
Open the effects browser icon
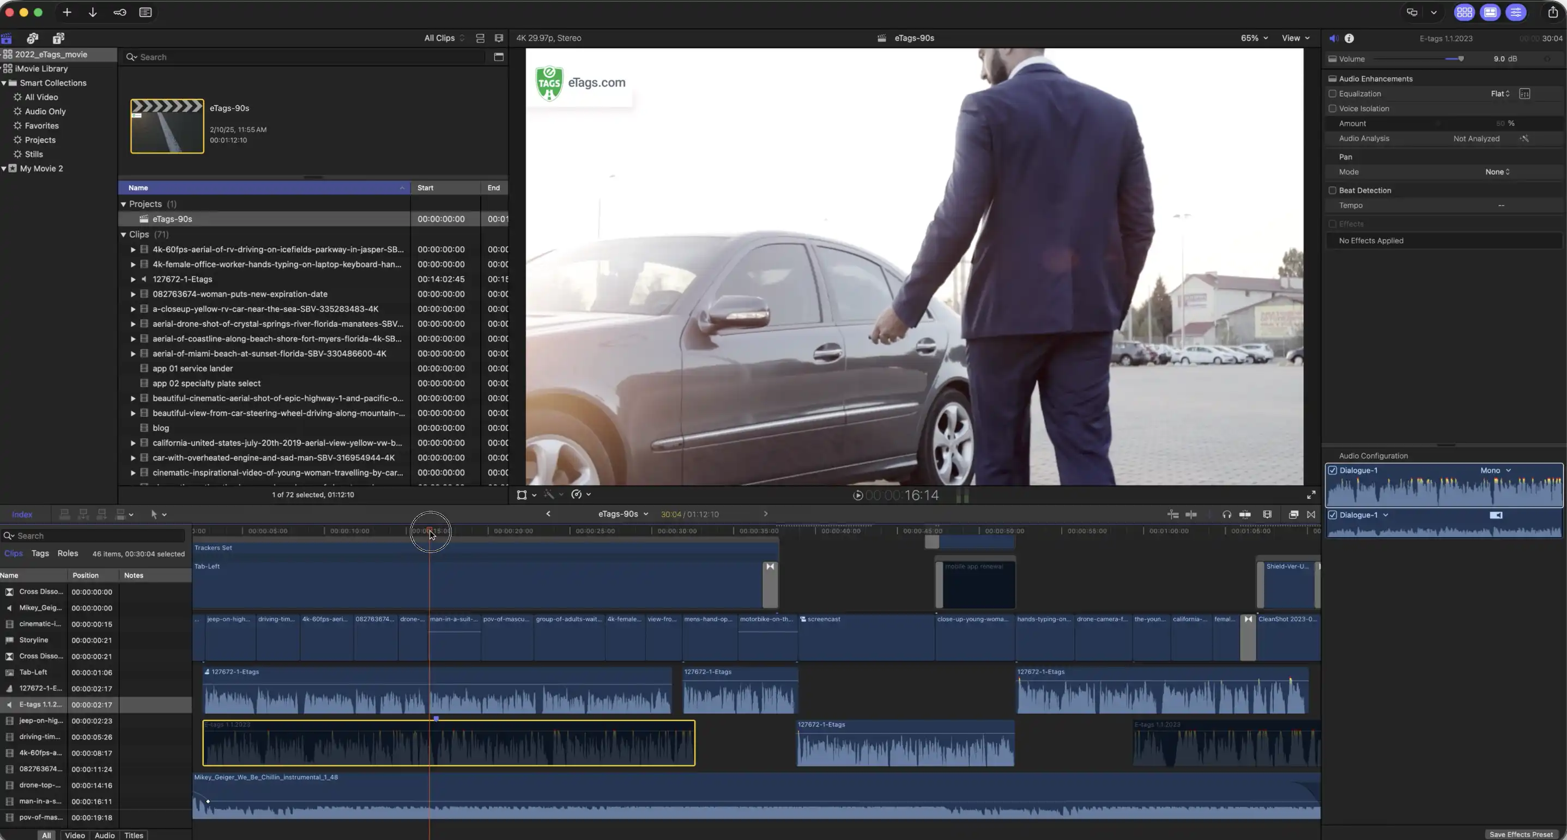(1293, 514)
